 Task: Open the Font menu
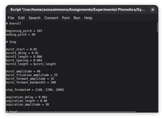coord(66,18)
